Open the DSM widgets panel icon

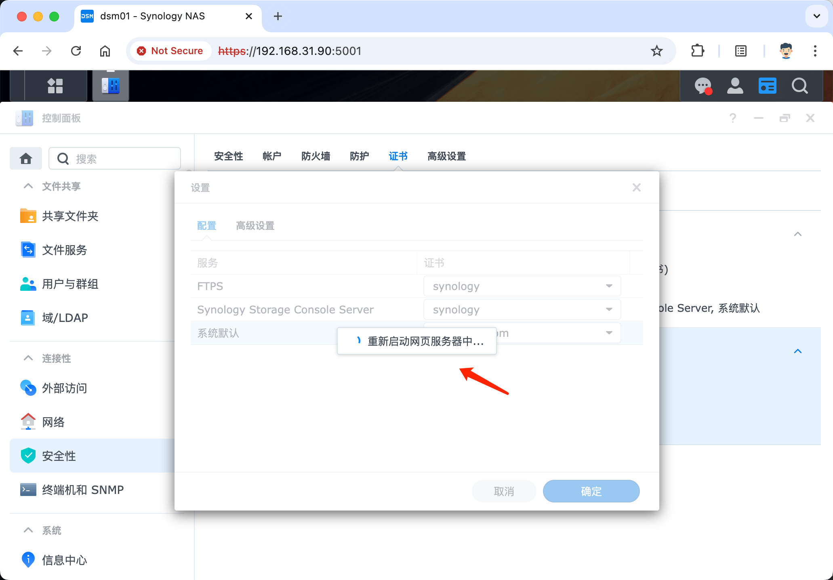(767, 86)
